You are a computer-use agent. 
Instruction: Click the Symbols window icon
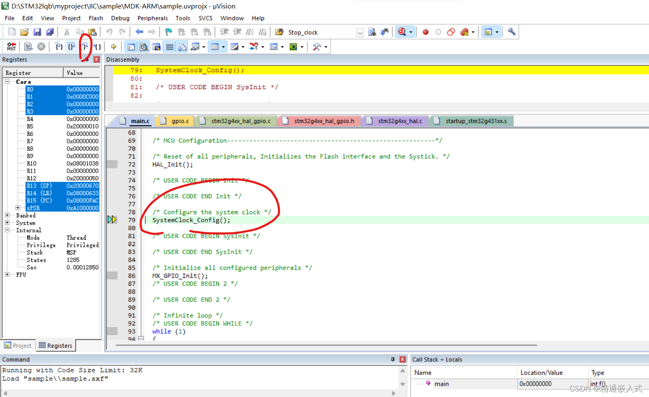(x=156, y=47)
